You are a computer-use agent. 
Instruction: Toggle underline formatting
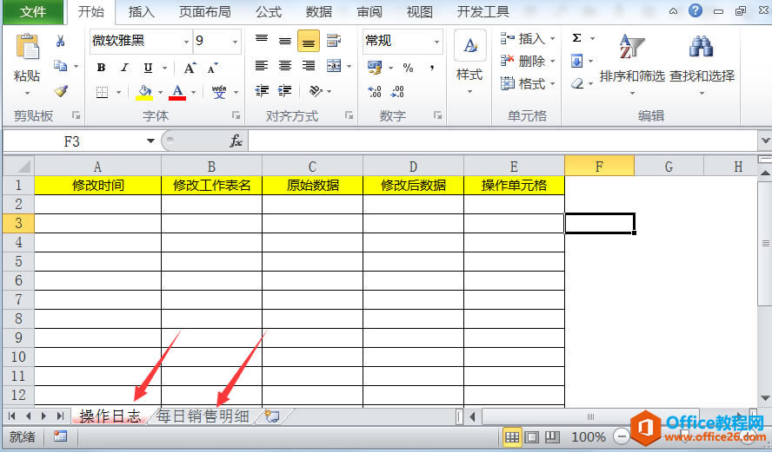(x=148, y=68)
